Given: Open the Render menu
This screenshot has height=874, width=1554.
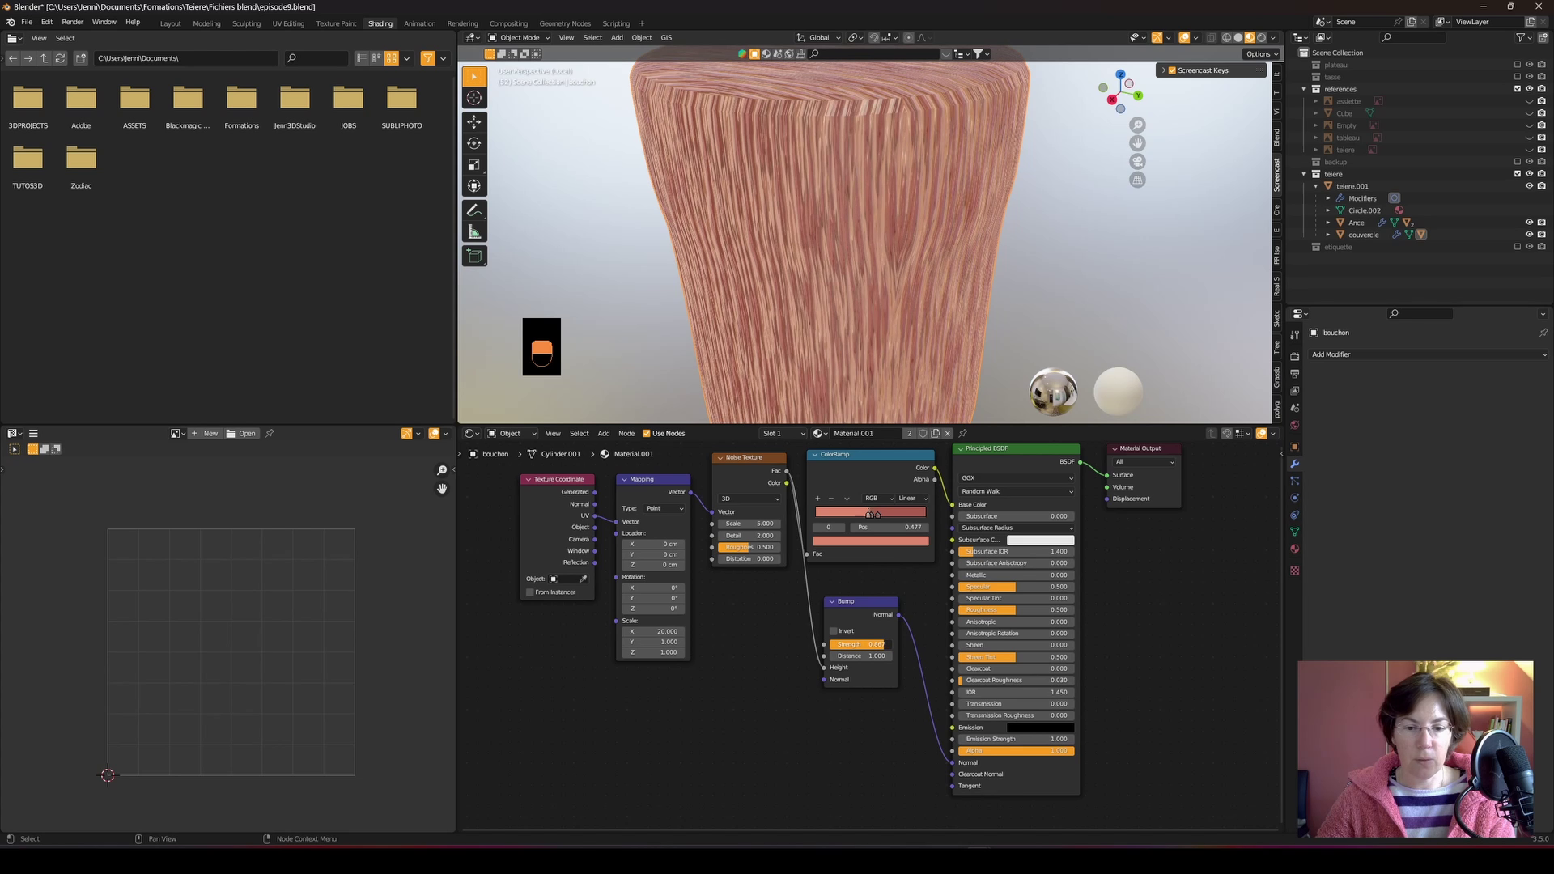Looking at the screenshot, I should (x=72, y=22).
